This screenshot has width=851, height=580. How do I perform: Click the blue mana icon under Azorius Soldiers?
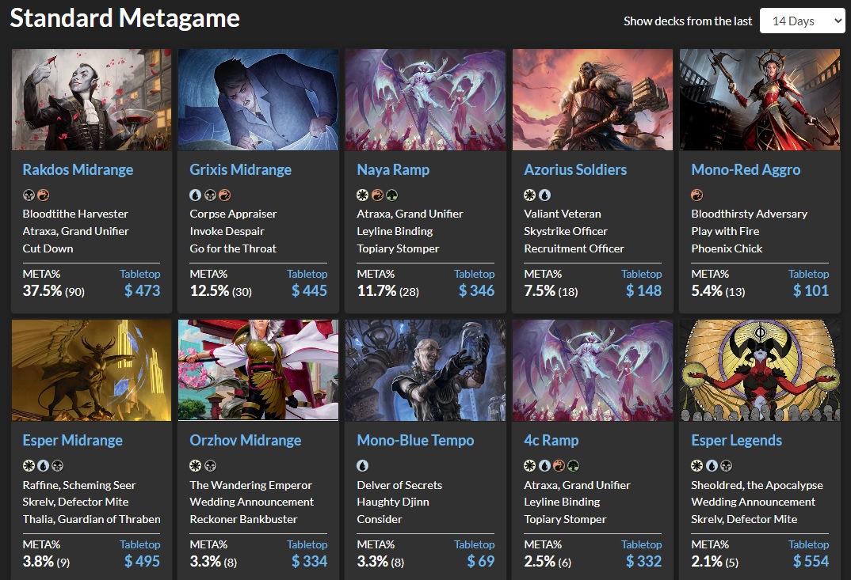[x=544, y=195]
